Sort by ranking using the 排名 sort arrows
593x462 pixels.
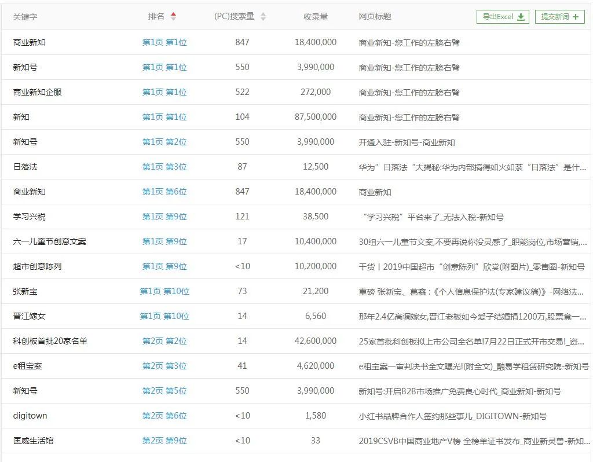(173, 16)
